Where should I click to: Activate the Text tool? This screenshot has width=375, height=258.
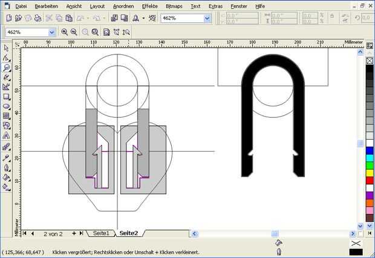(6, 135)
